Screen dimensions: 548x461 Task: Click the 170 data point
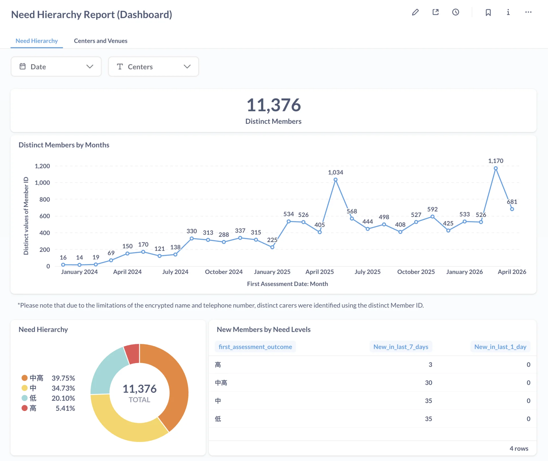click(143, 252)
